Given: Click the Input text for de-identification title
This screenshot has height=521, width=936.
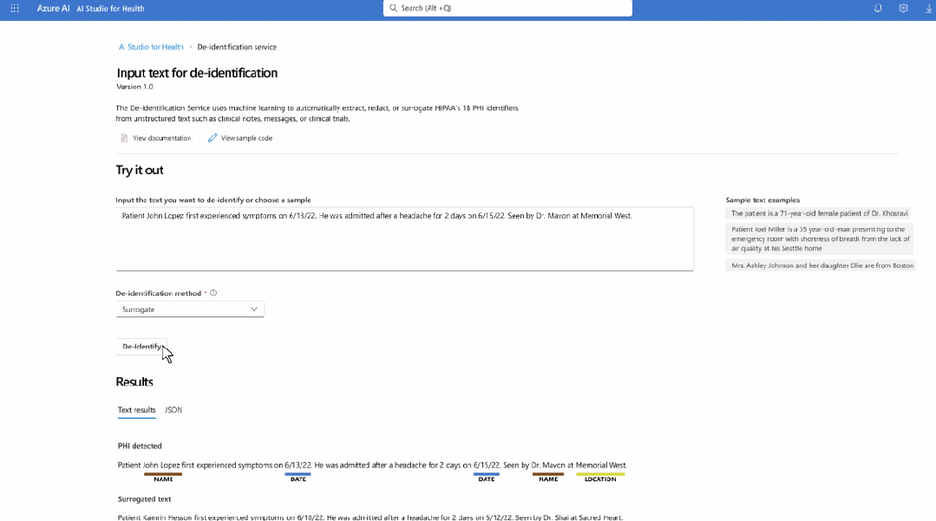Looking at the screenshot, I should pos(197,73).
